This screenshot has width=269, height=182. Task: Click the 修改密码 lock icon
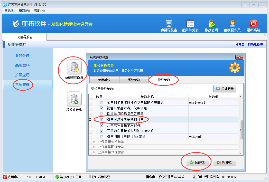(x=211, y=24)
